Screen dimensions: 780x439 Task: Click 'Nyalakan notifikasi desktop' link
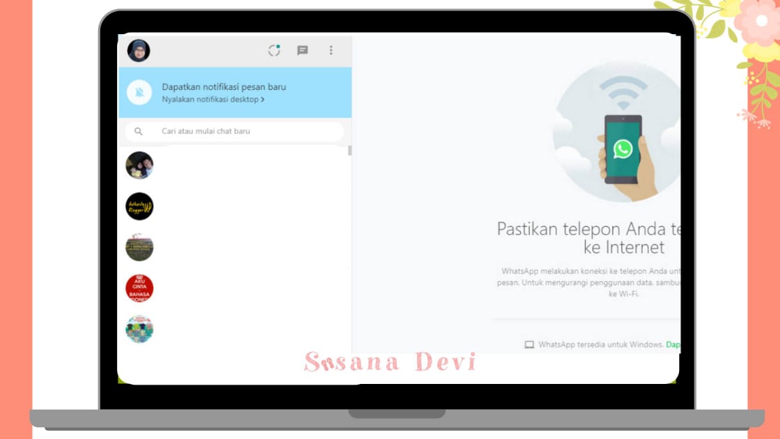[x=213, y=100]
